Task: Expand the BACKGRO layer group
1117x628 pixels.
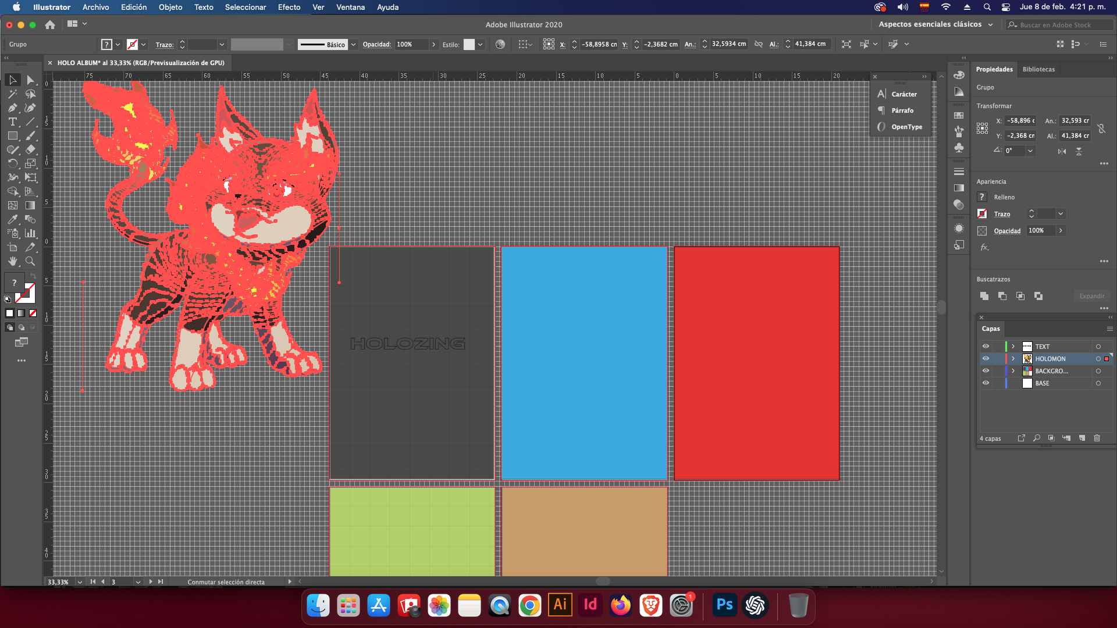Action: pos(1013,371)
